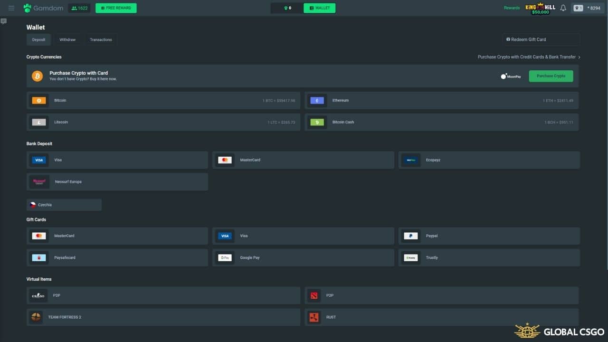Viewport: 608px width, 342px height.
Task: Choose the Trustly icon
Action: pyautogui.click(x=411, y=258)
